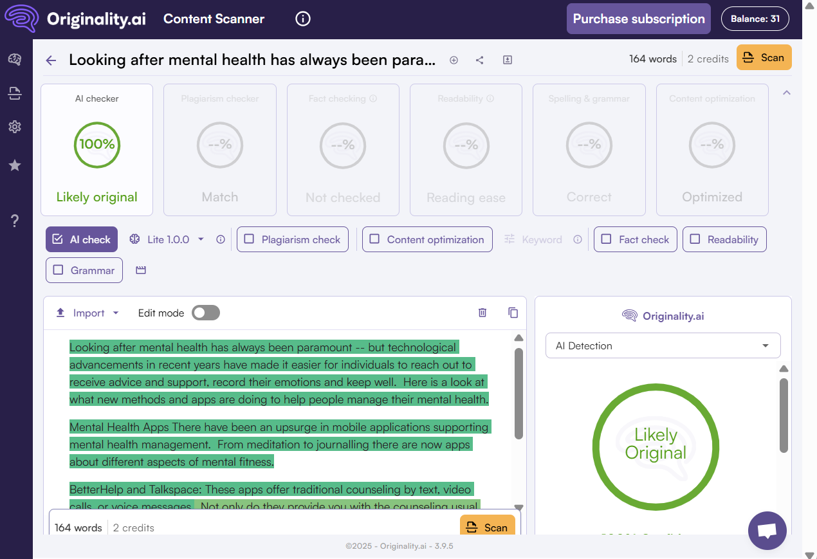
Task: Click the calendar icon beside Grammar
Action: [141, 270]
